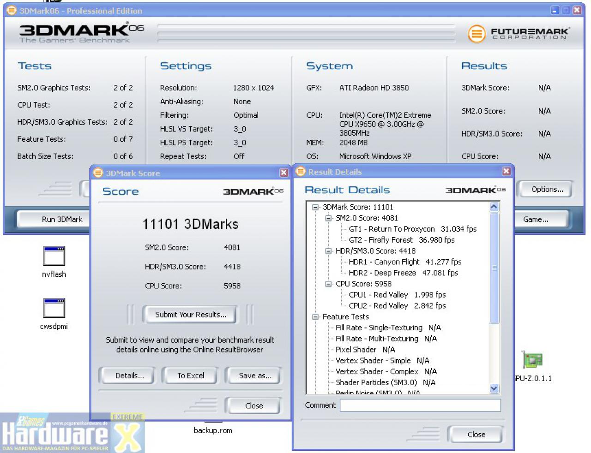Click the Run 3DMark button

(x=54, y=219)
